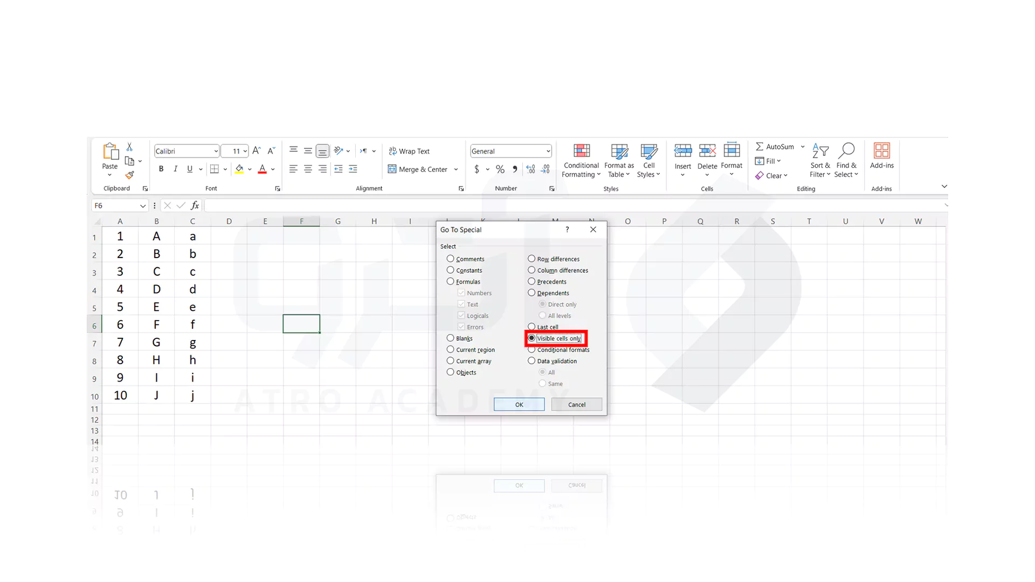Open Format as Table gallery

[x=619, y=161]
